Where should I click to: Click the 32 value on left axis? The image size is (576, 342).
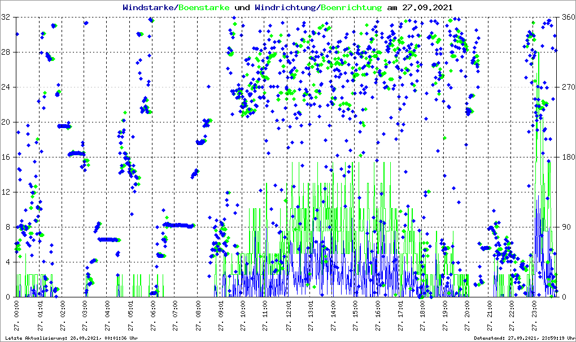coord(7,17)
